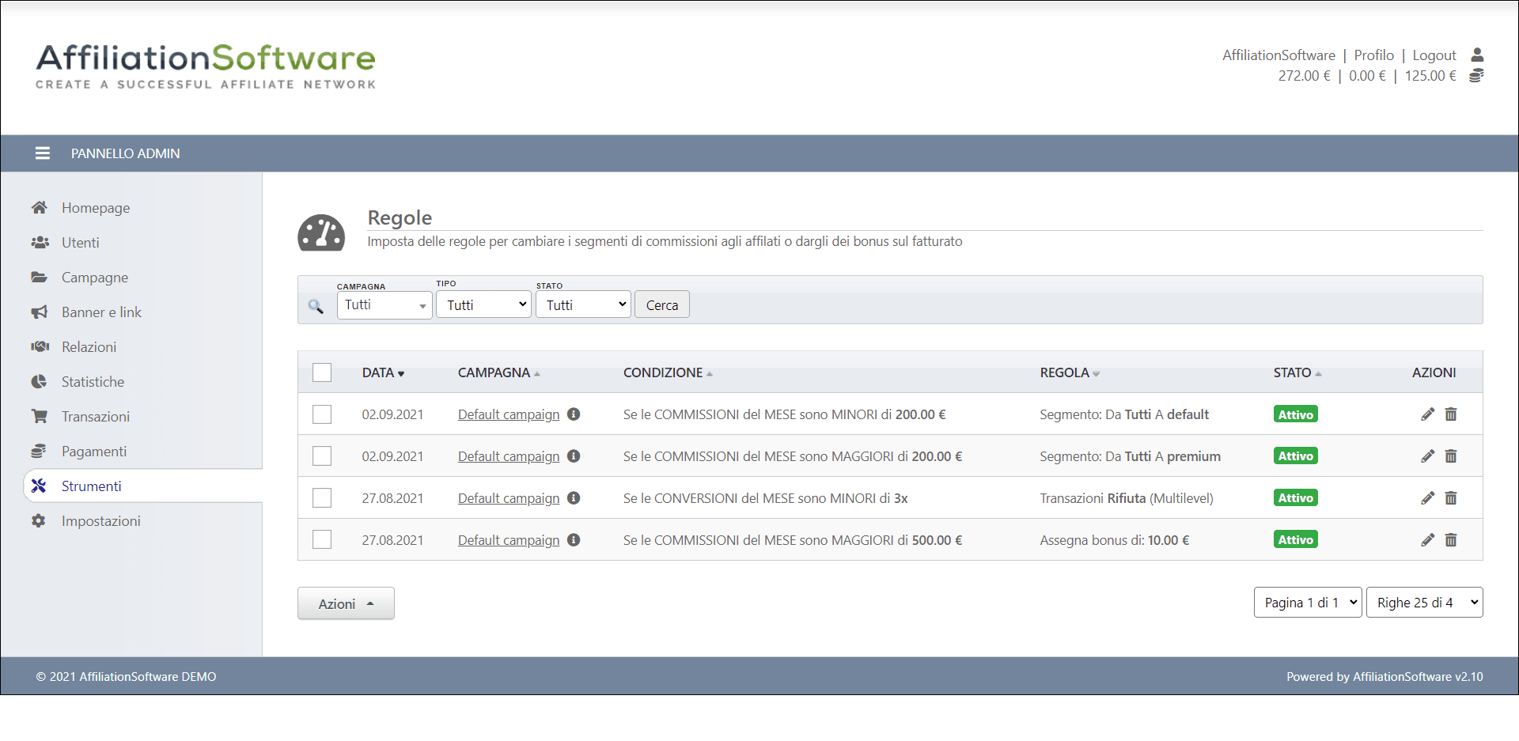Image resolution: width=1519 pixels, height=741 pixels.
Task: Click the coins balance icon in header
Action: (x=1476, y=76)
